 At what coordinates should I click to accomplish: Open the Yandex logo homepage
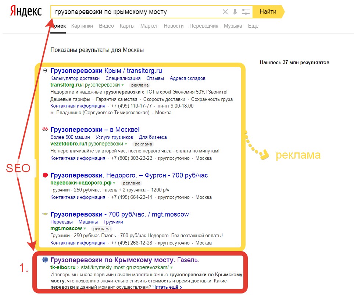[x=26, y=11]
